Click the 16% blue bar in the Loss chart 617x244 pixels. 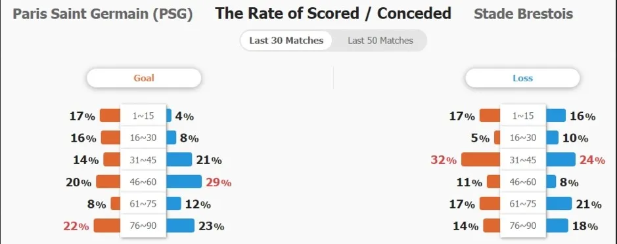[556, 115]
